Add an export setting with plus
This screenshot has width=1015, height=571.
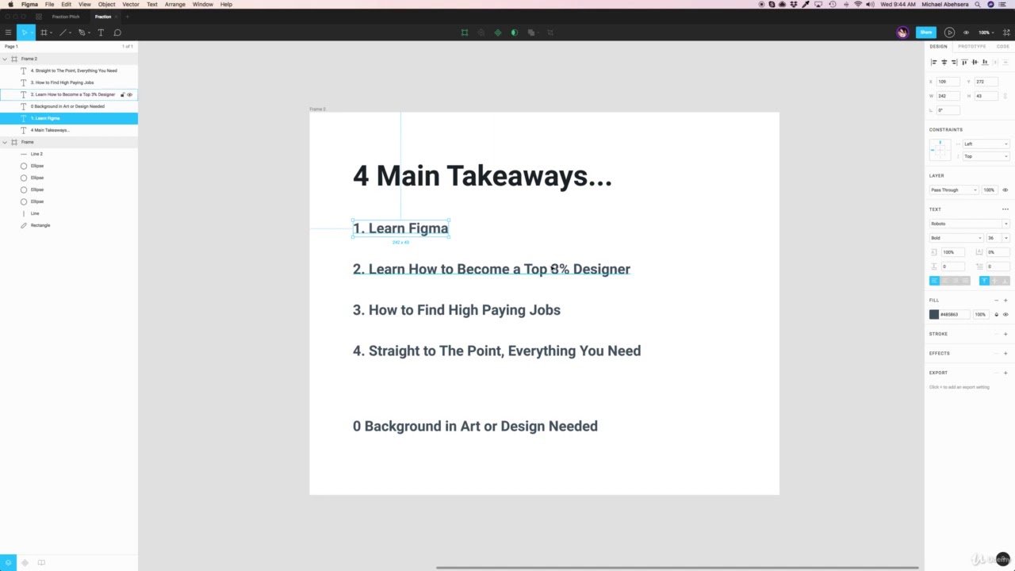1005,373
